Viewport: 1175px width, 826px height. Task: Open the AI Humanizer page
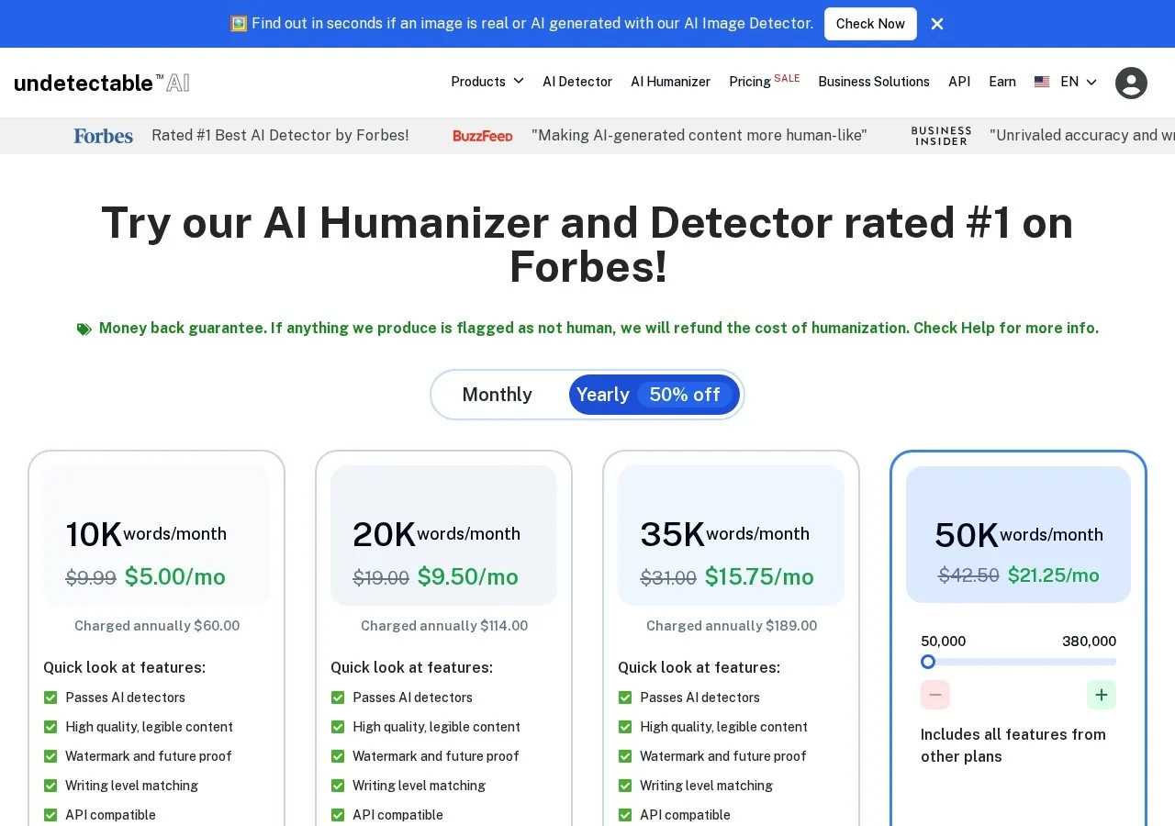[x=670, y=82]
